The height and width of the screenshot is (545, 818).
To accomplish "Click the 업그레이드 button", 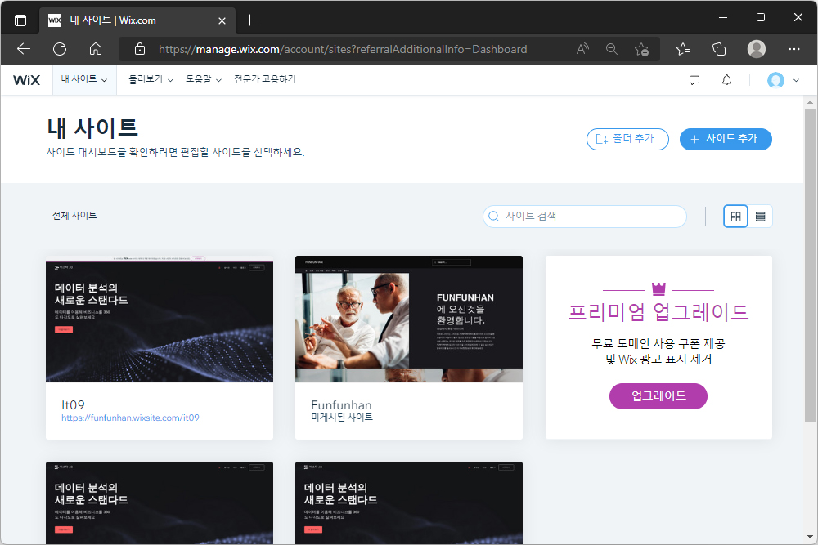I will tap(658, 396).
